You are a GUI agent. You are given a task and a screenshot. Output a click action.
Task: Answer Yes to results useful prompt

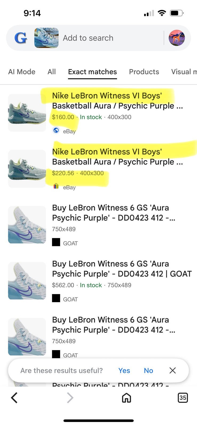[x=124, y=370]
